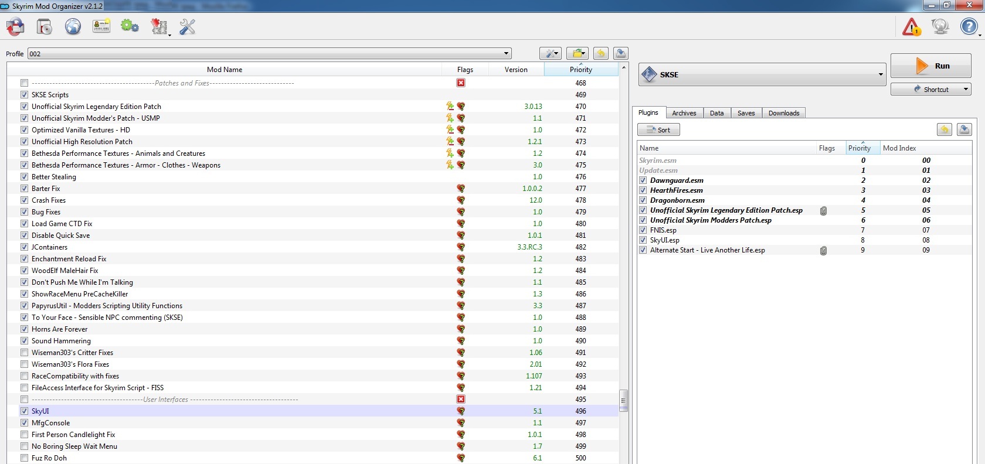
Task: Open the Install Mod from archive icon
Action: click(45, 27)
